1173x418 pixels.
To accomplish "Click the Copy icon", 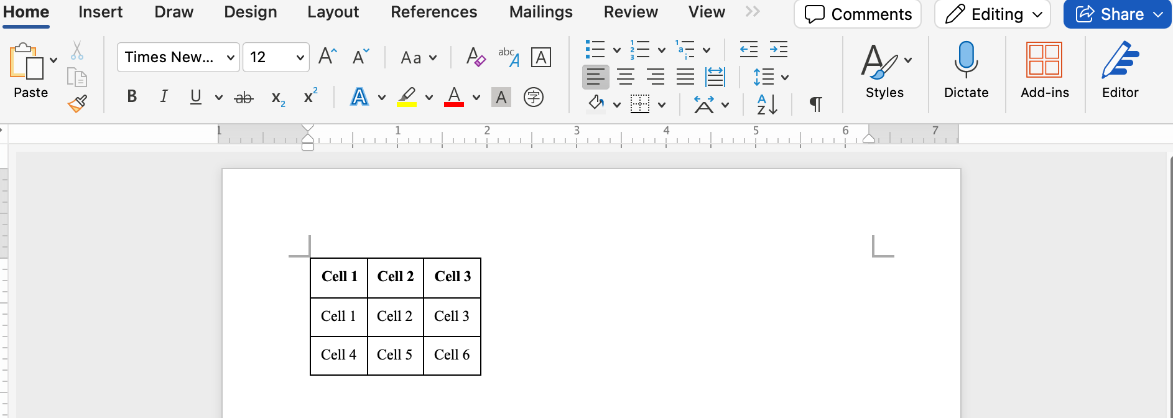I will pyautogui.click(x=76, y=78).
